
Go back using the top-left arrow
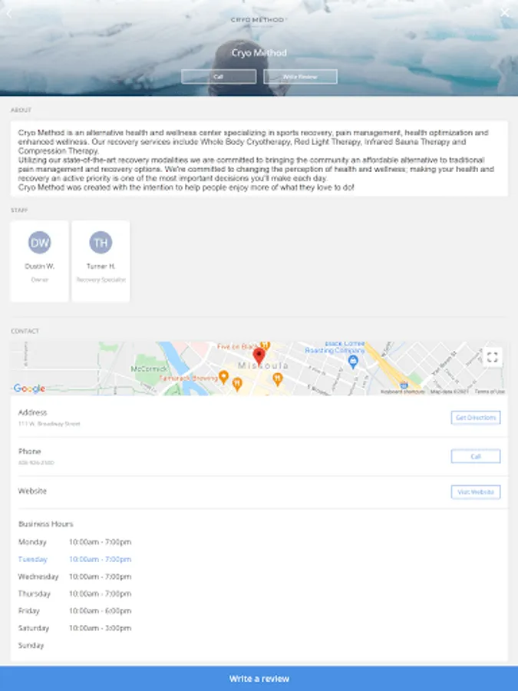9,13
